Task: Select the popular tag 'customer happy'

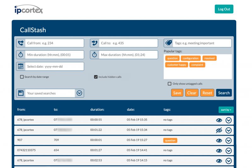Action: coord(176,65)
